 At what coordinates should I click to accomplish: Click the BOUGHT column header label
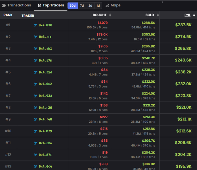pyautogui.click(x=99, y=15)
